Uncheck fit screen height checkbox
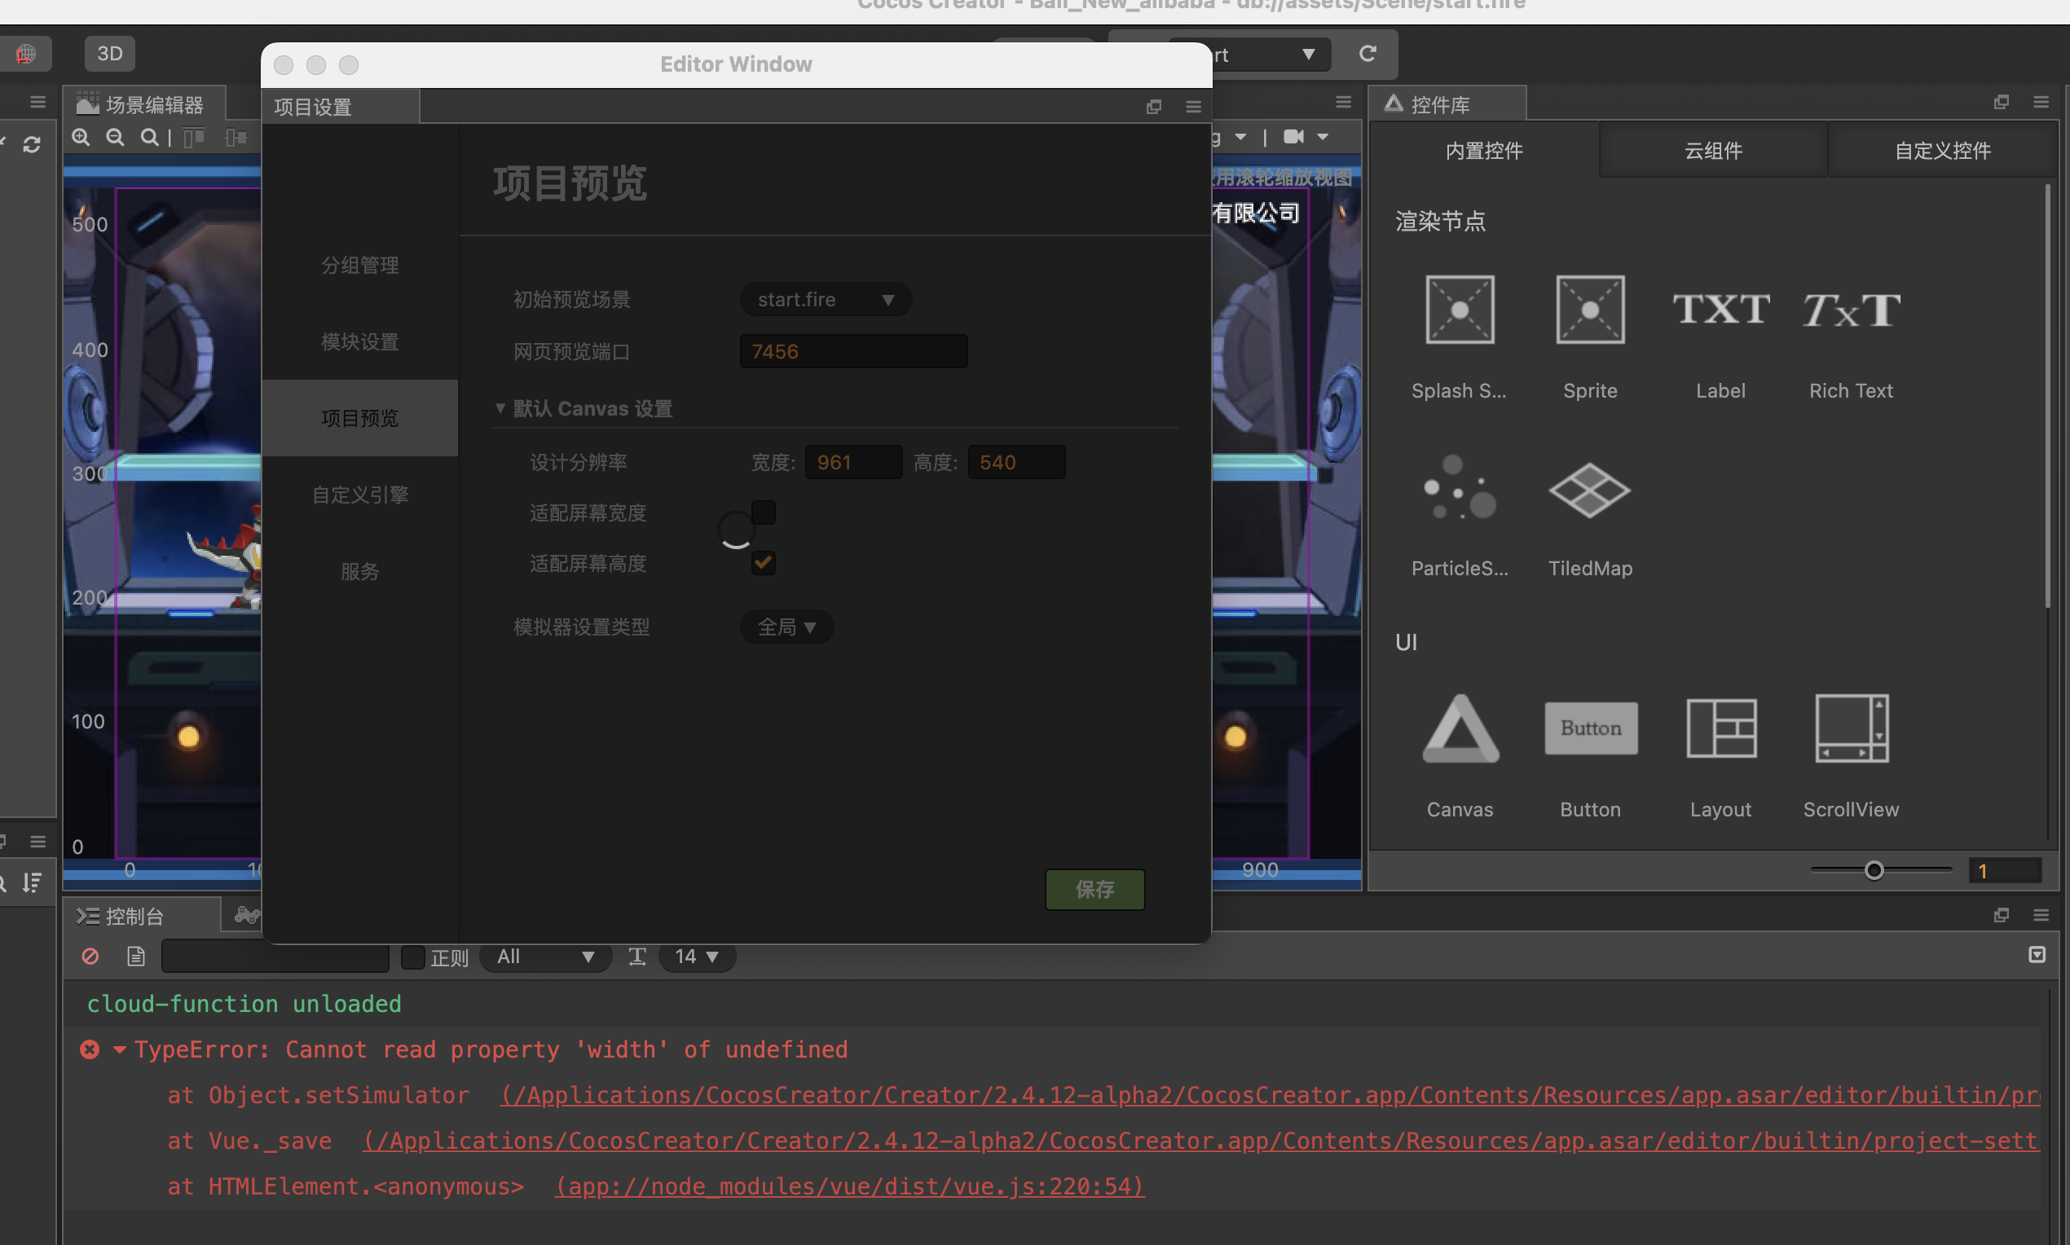Screen dimensions: 2070x1245 (763, 562)
